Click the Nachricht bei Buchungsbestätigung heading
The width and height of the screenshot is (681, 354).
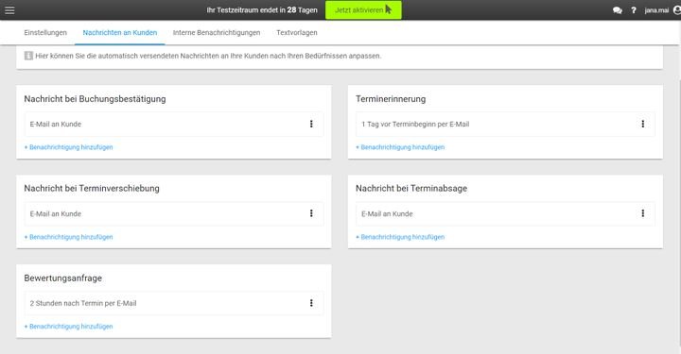point(95,99)
